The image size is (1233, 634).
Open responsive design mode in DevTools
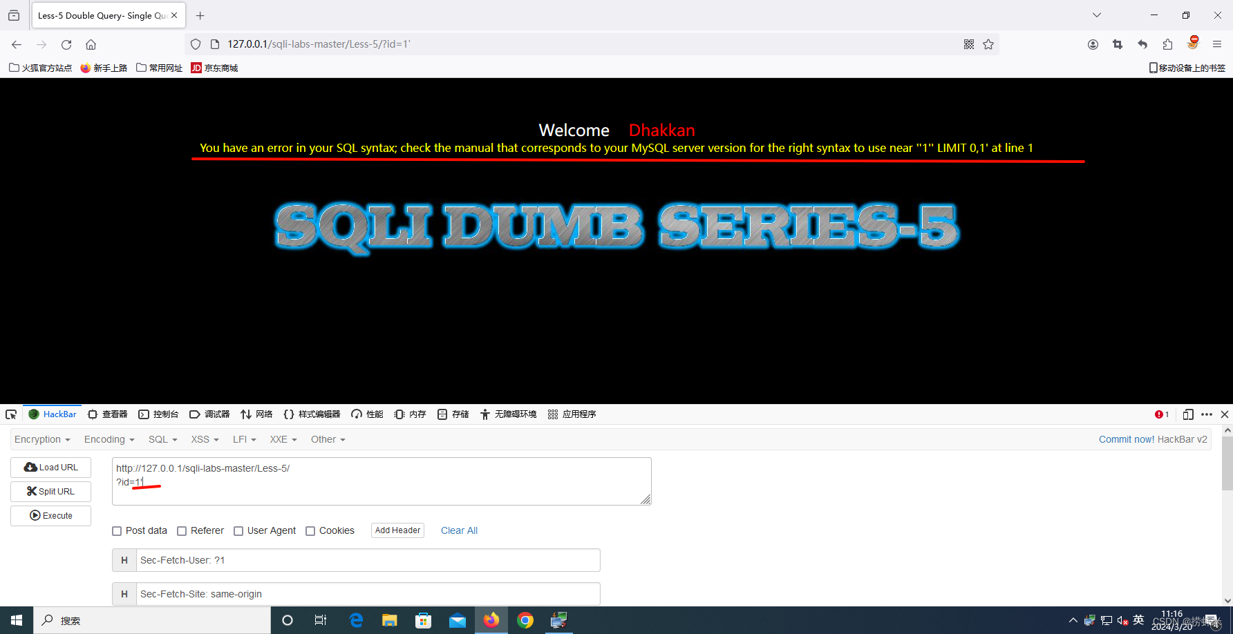click(1188, 414)
